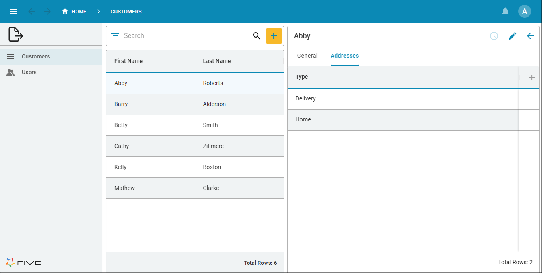Image resolution: width=542 pixels, height=273 pixels.
Task: Add a new customer with yellow plus
Action: click(273, 36)
